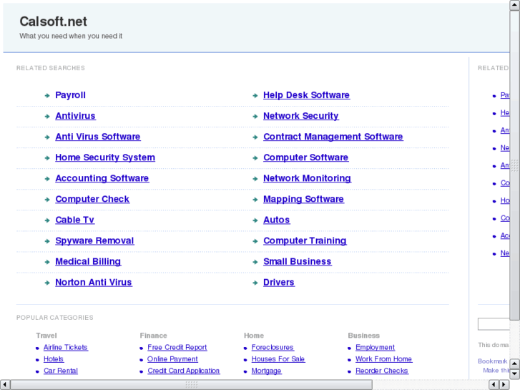Open the Contract Management Software link
The image size is (520, 390).
click(333, 137)
